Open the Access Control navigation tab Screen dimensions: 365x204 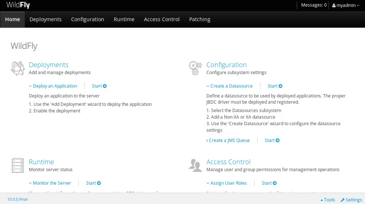tap(162, 19)
